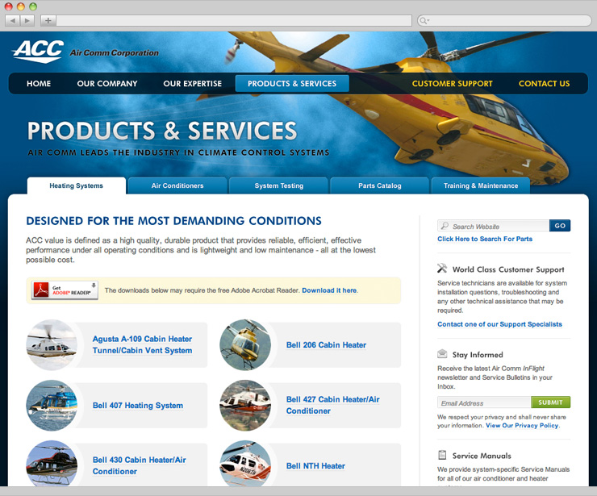Viewport: 597px width, 496px height.
Task: Click the envelope icon beside Stay Informed
Action: coord(442,353)
